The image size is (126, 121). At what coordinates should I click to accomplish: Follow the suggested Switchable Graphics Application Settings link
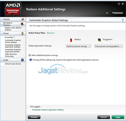pyautogui.click(x=48, y=110)
